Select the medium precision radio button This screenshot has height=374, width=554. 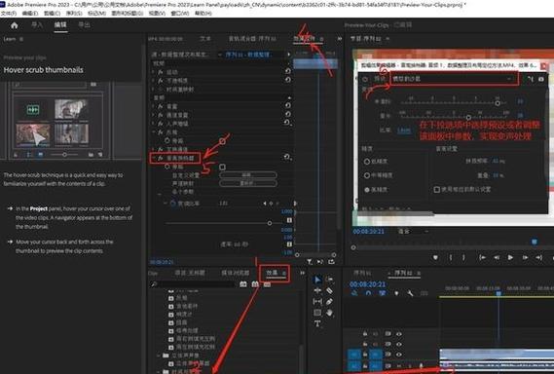point(367,175)
